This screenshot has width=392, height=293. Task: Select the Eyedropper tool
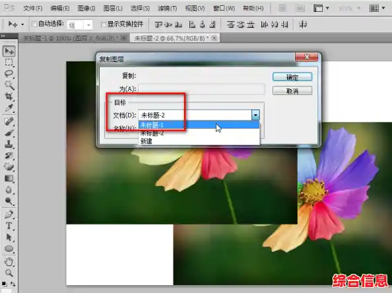coord(9,108)
